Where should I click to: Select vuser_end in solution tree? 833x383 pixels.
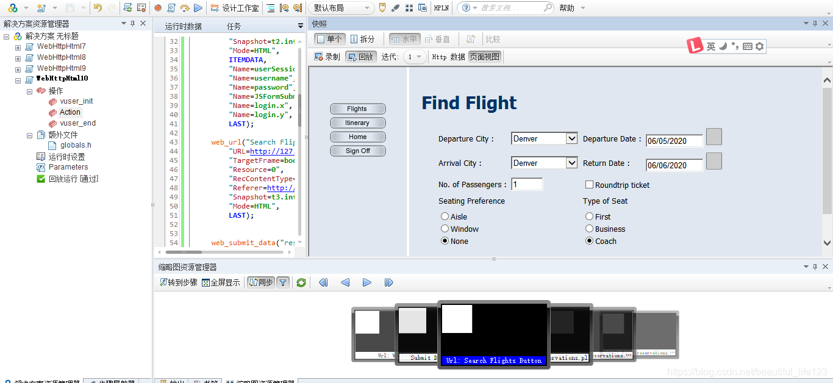coord(77,123)
